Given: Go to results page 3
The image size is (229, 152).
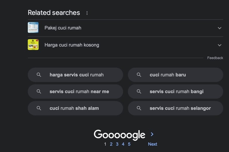Looking at the screenshot, I should coord(117,144).
